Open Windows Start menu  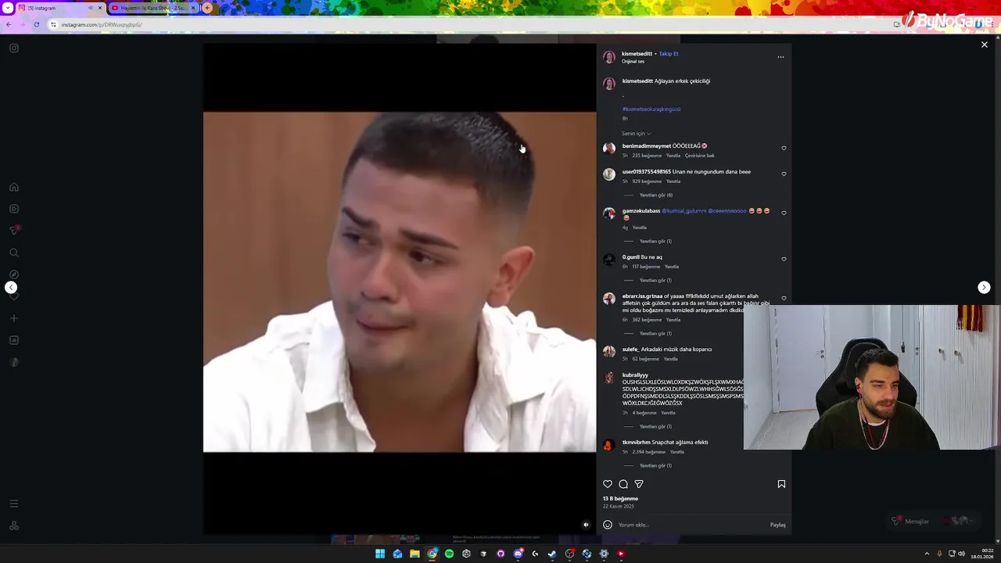(380, 554)
